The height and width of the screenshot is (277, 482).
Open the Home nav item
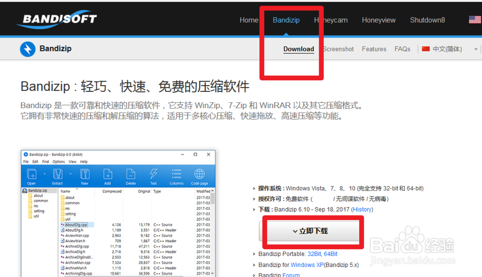tap(249, 20)
